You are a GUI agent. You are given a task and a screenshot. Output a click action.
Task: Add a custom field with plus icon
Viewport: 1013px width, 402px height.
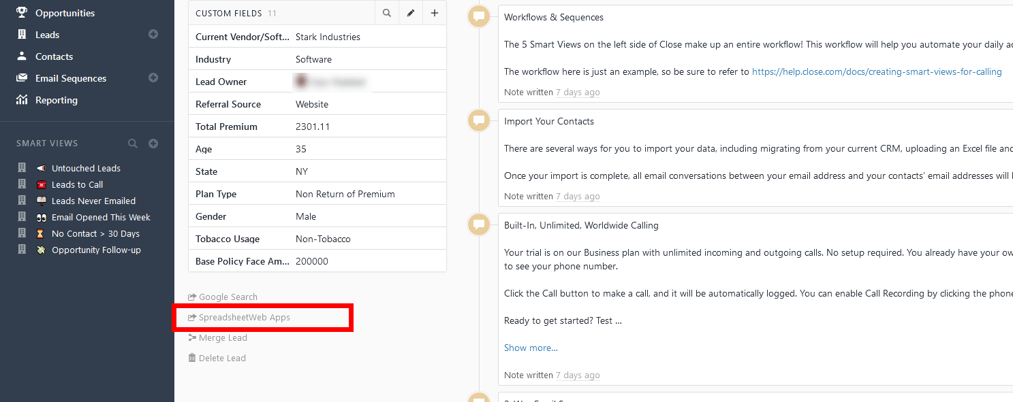435,13
